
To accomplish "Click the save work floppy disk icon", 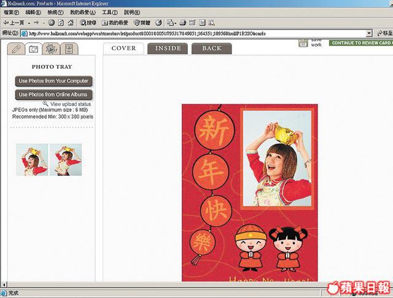I will [x=303, y=43].
